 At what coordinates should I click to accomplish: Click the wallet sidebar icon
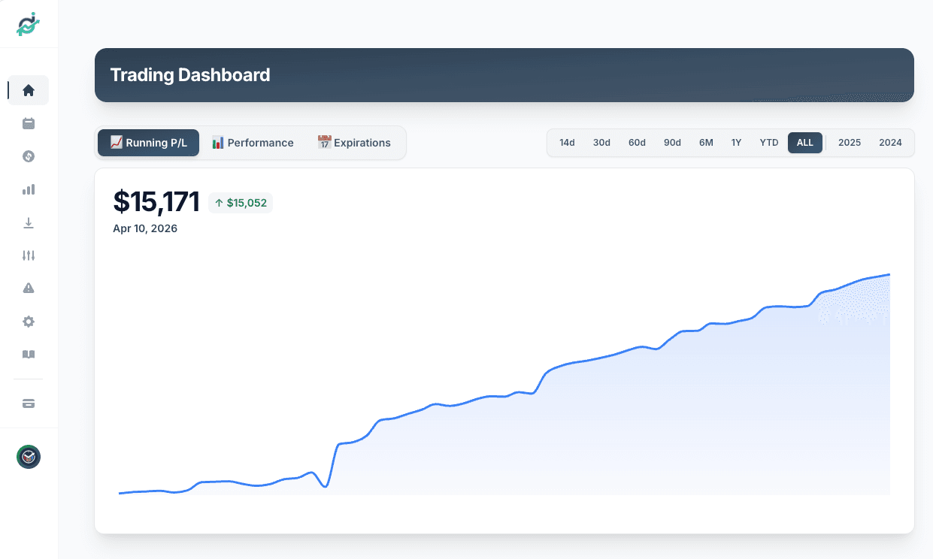pyautogui.click(x=28, y=403)
